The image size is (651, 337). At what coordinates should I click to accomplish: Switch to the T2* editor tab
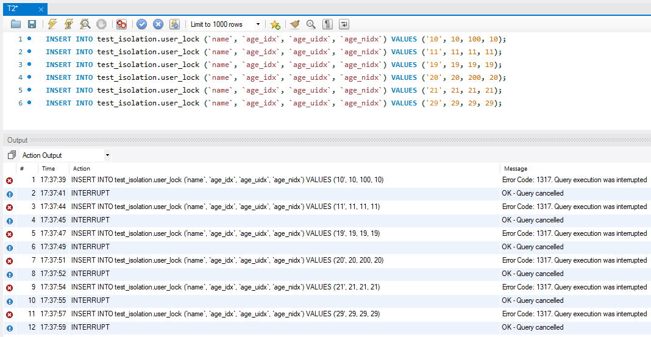click(x=24, y=9)
